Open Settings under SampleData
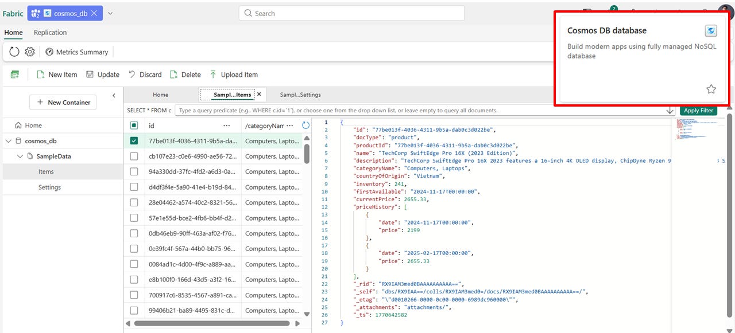The height and width of the screenshot is (333, 735). click(x=61, y=187)
